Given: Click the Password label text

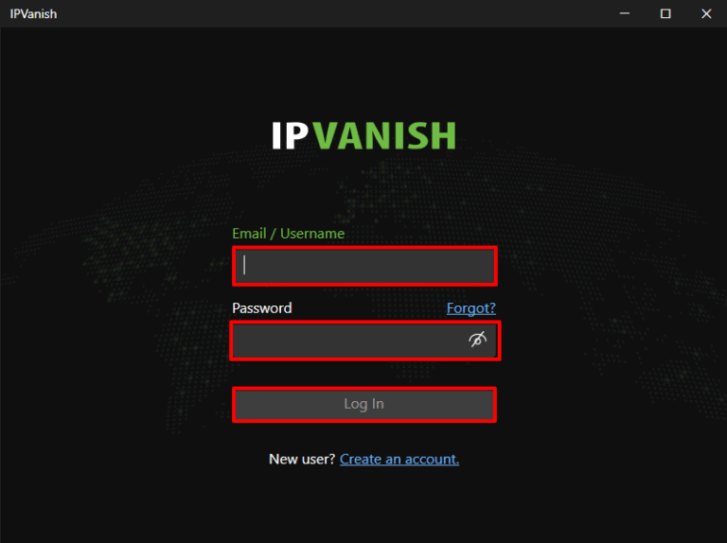Looking at the screenshot, I should (262, 308).
